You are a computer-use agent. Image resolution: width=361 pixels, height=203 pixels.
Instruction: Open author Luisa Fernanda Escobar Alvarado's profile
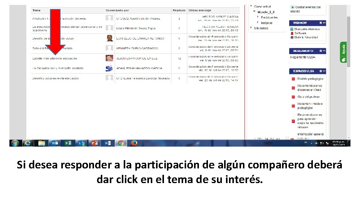click(143, 79)
